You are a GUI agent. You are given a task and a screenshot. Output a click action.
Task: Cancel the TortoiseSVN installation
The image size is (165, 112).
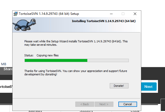coord(128,104)
